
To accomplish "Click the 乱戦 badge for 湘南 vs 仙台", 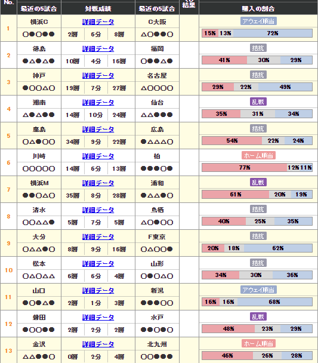I will click(258, 101).
